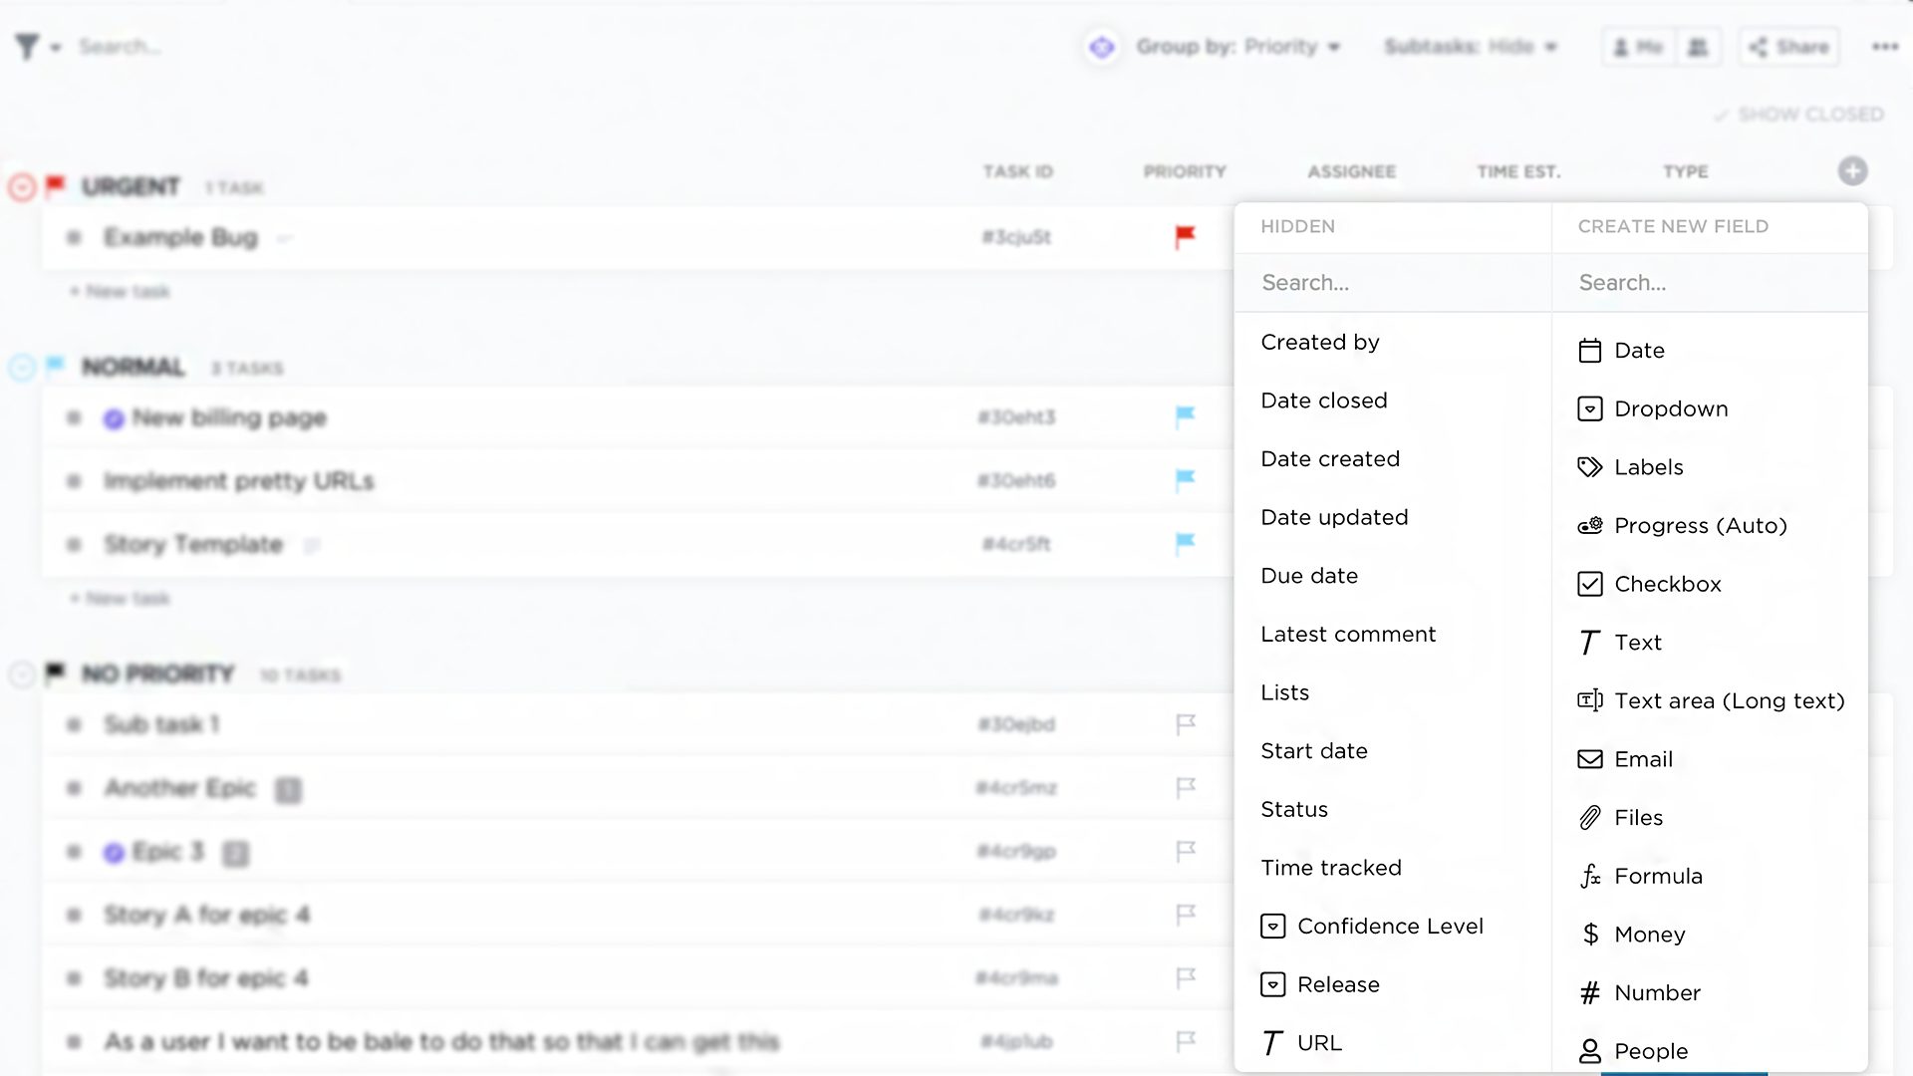Toggle the Checkbox field type option
1913x1076 pixels.
click(x=1669, y=583)
